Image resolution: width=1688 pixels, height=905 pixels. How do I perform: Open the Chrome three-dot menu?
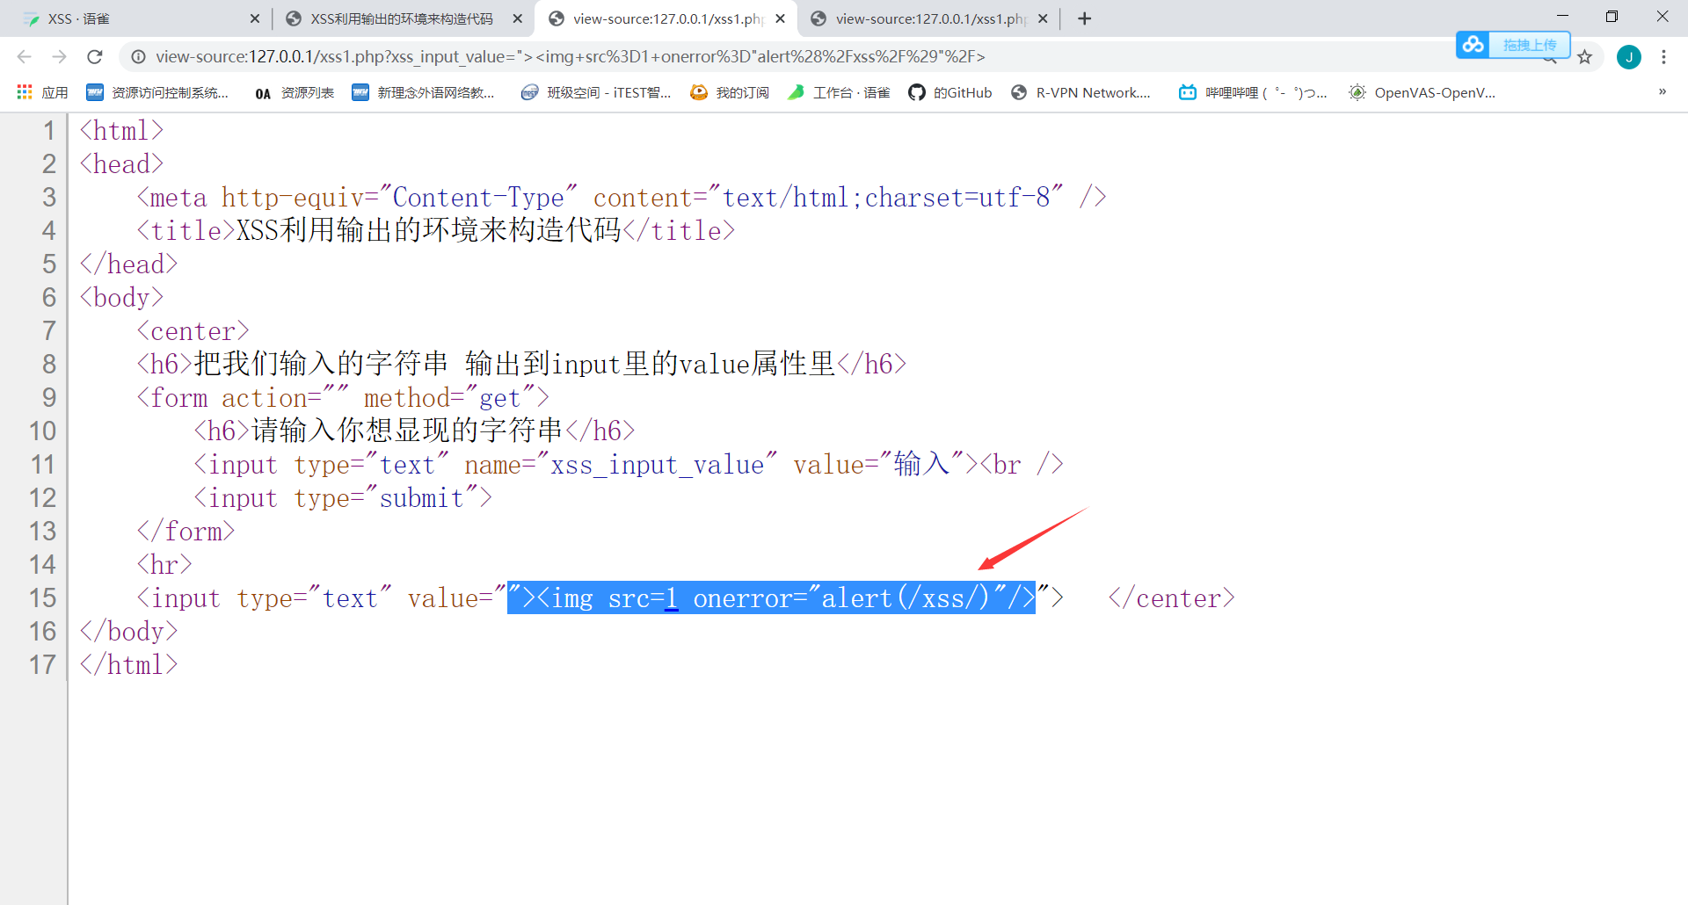[x=1663, y=57]
